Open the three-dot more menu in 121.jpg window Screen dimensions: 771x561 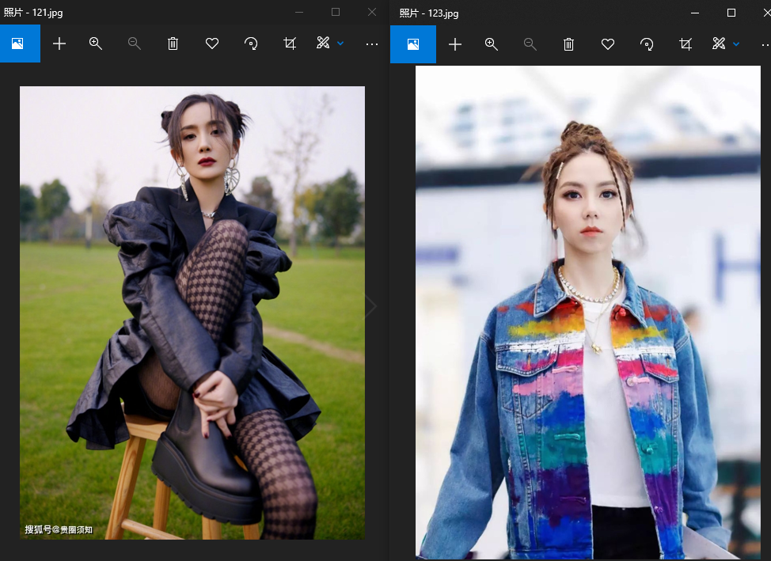pos(372,44)
